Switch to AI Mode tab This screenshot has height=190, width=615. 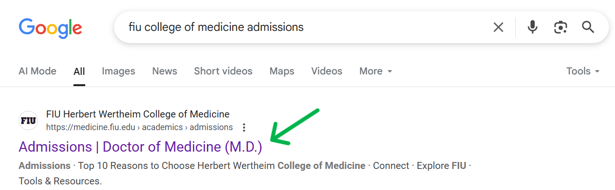click(x=37, y=71)
